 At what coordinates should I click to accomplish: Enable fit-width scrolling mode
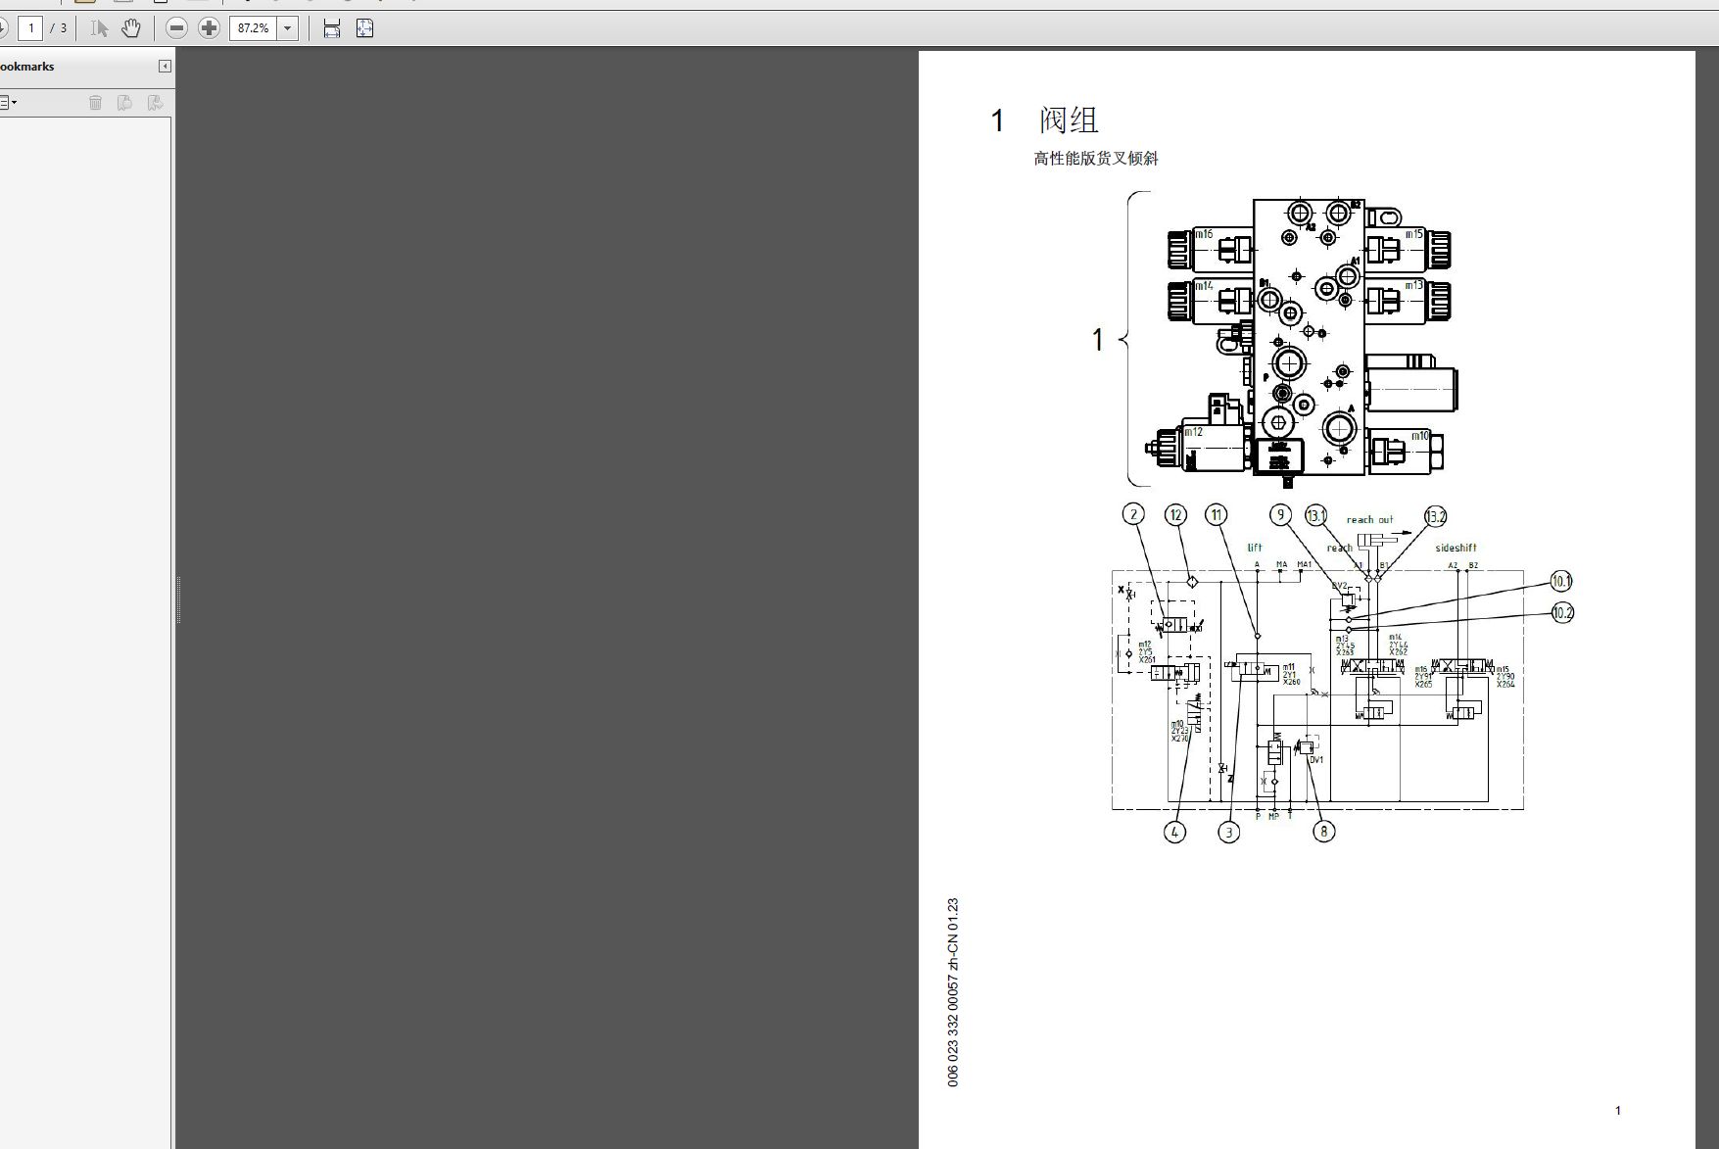pos(332,28)
